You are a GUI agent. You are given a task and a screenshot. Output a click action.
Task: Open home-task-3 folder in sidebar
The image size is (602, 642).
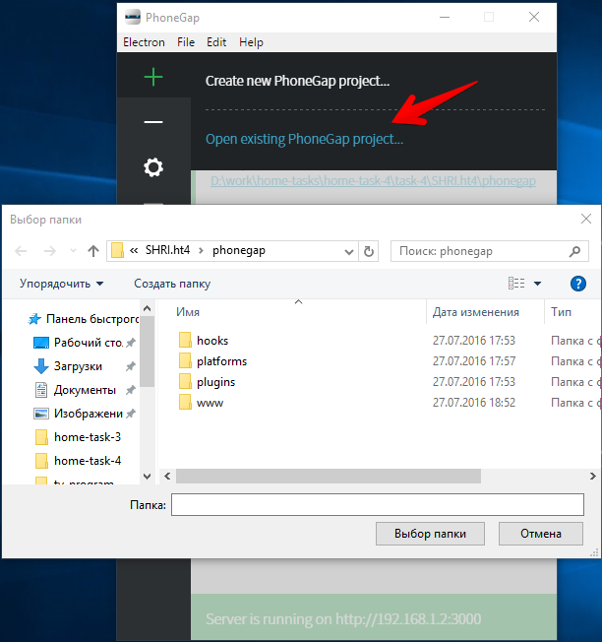[x=88, y=437]
